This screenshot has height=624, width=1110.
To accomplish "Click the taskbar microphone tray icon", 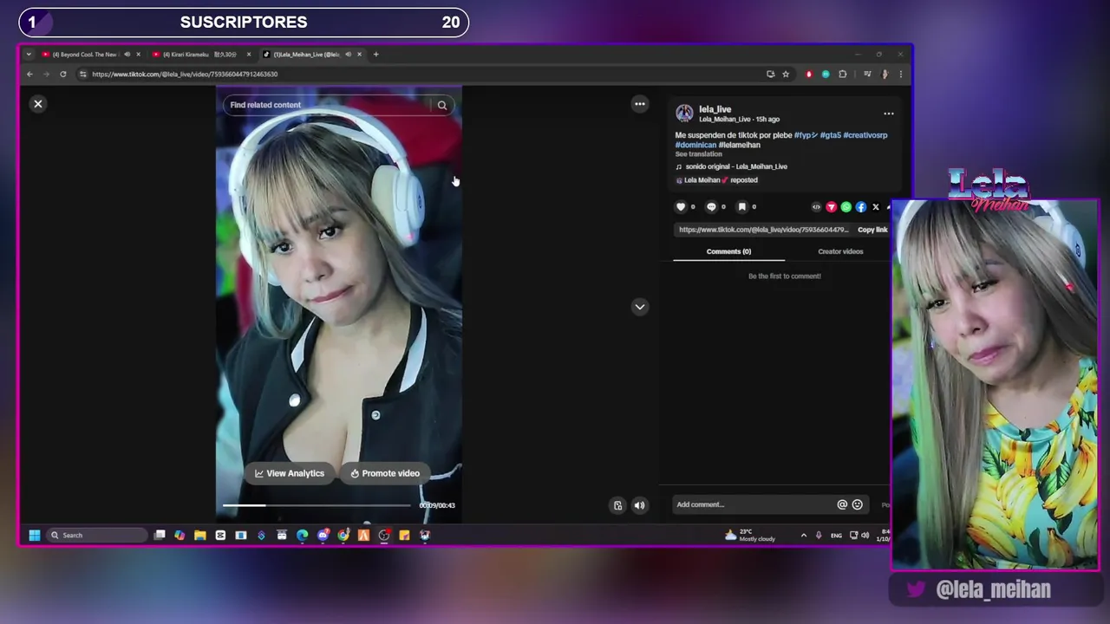I will 819,536.
